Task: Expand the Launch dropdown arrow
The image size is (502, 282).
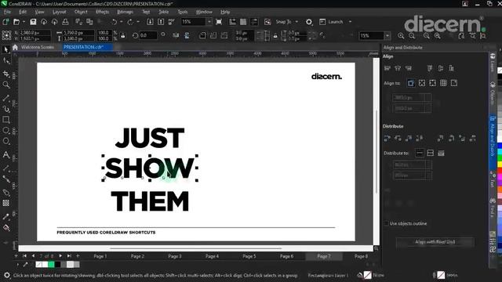Action: pyautogui.click(x=351, y=22)
